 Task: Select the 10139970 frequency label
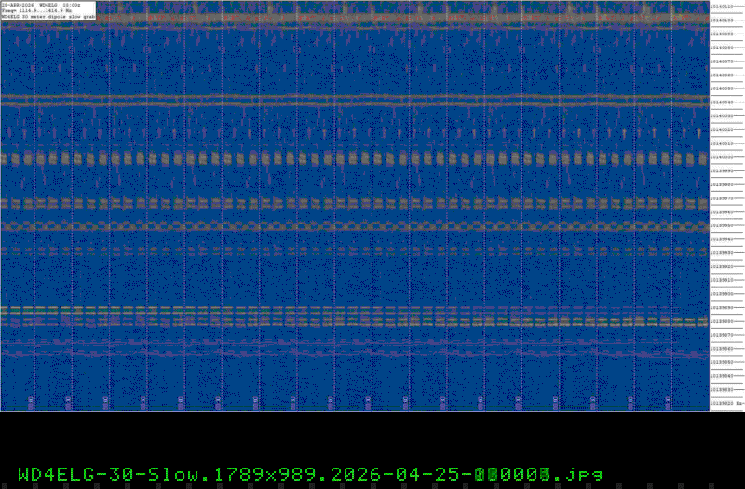tap(721, 198)
